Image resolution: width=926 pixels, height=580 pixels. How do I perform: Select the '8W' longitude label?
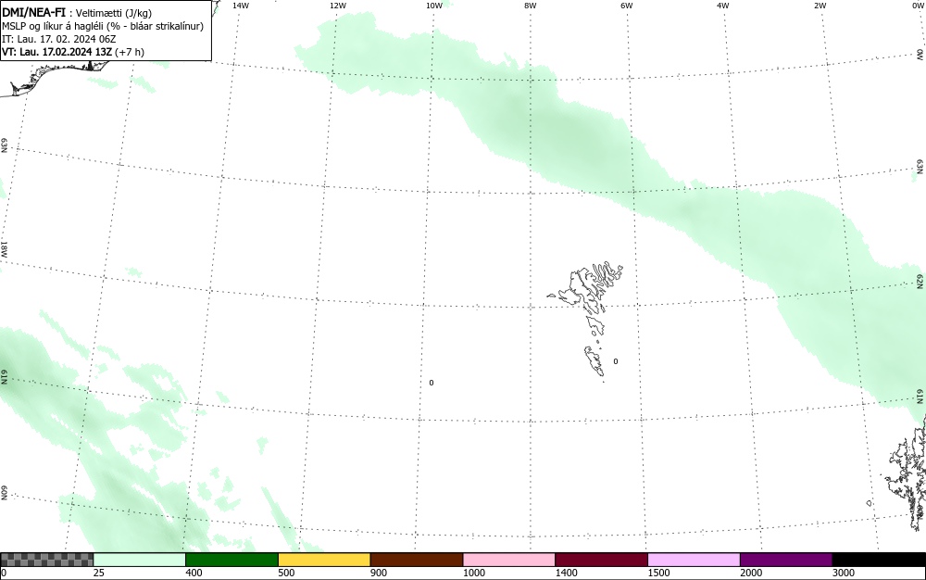531,6
